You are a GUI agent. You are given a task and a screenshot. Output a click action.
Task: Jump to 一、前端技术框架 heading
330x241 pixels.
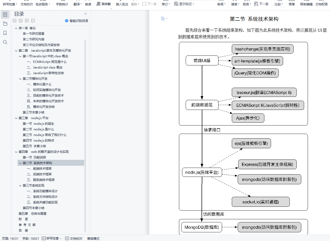[x=39, y=169]
